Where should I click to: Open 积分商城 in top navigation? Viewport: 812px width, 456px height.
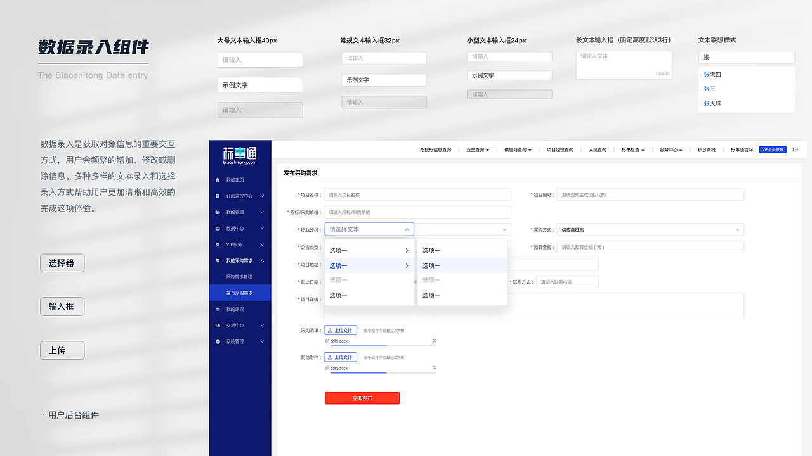coord(706,150)
